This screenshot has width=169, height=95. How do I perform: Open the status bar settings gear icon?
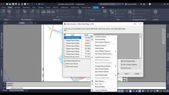coord(143,91)
